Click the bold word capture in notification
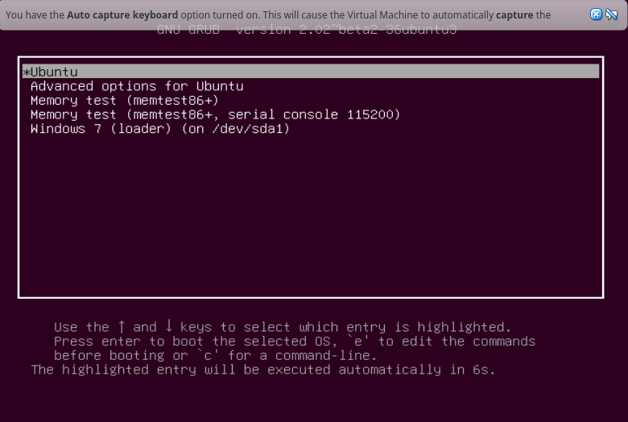The width and height of the screenshot is (628, 422). pos(514,15)
